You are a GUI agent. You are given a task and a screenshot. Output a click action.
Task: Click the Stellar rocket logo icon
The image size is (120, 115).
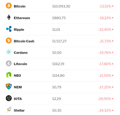[x=9, y=110]
